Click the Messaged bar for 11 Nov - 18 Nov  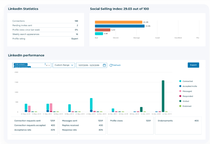51,107
